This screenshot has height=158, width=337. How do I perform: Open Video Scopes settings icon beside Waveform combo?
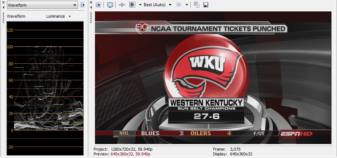tap(82, 5)
